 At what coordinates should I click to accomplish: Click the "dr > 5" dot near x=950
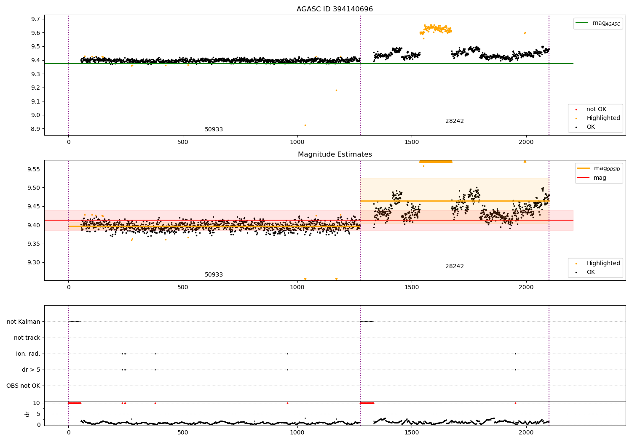click(287, 370)
